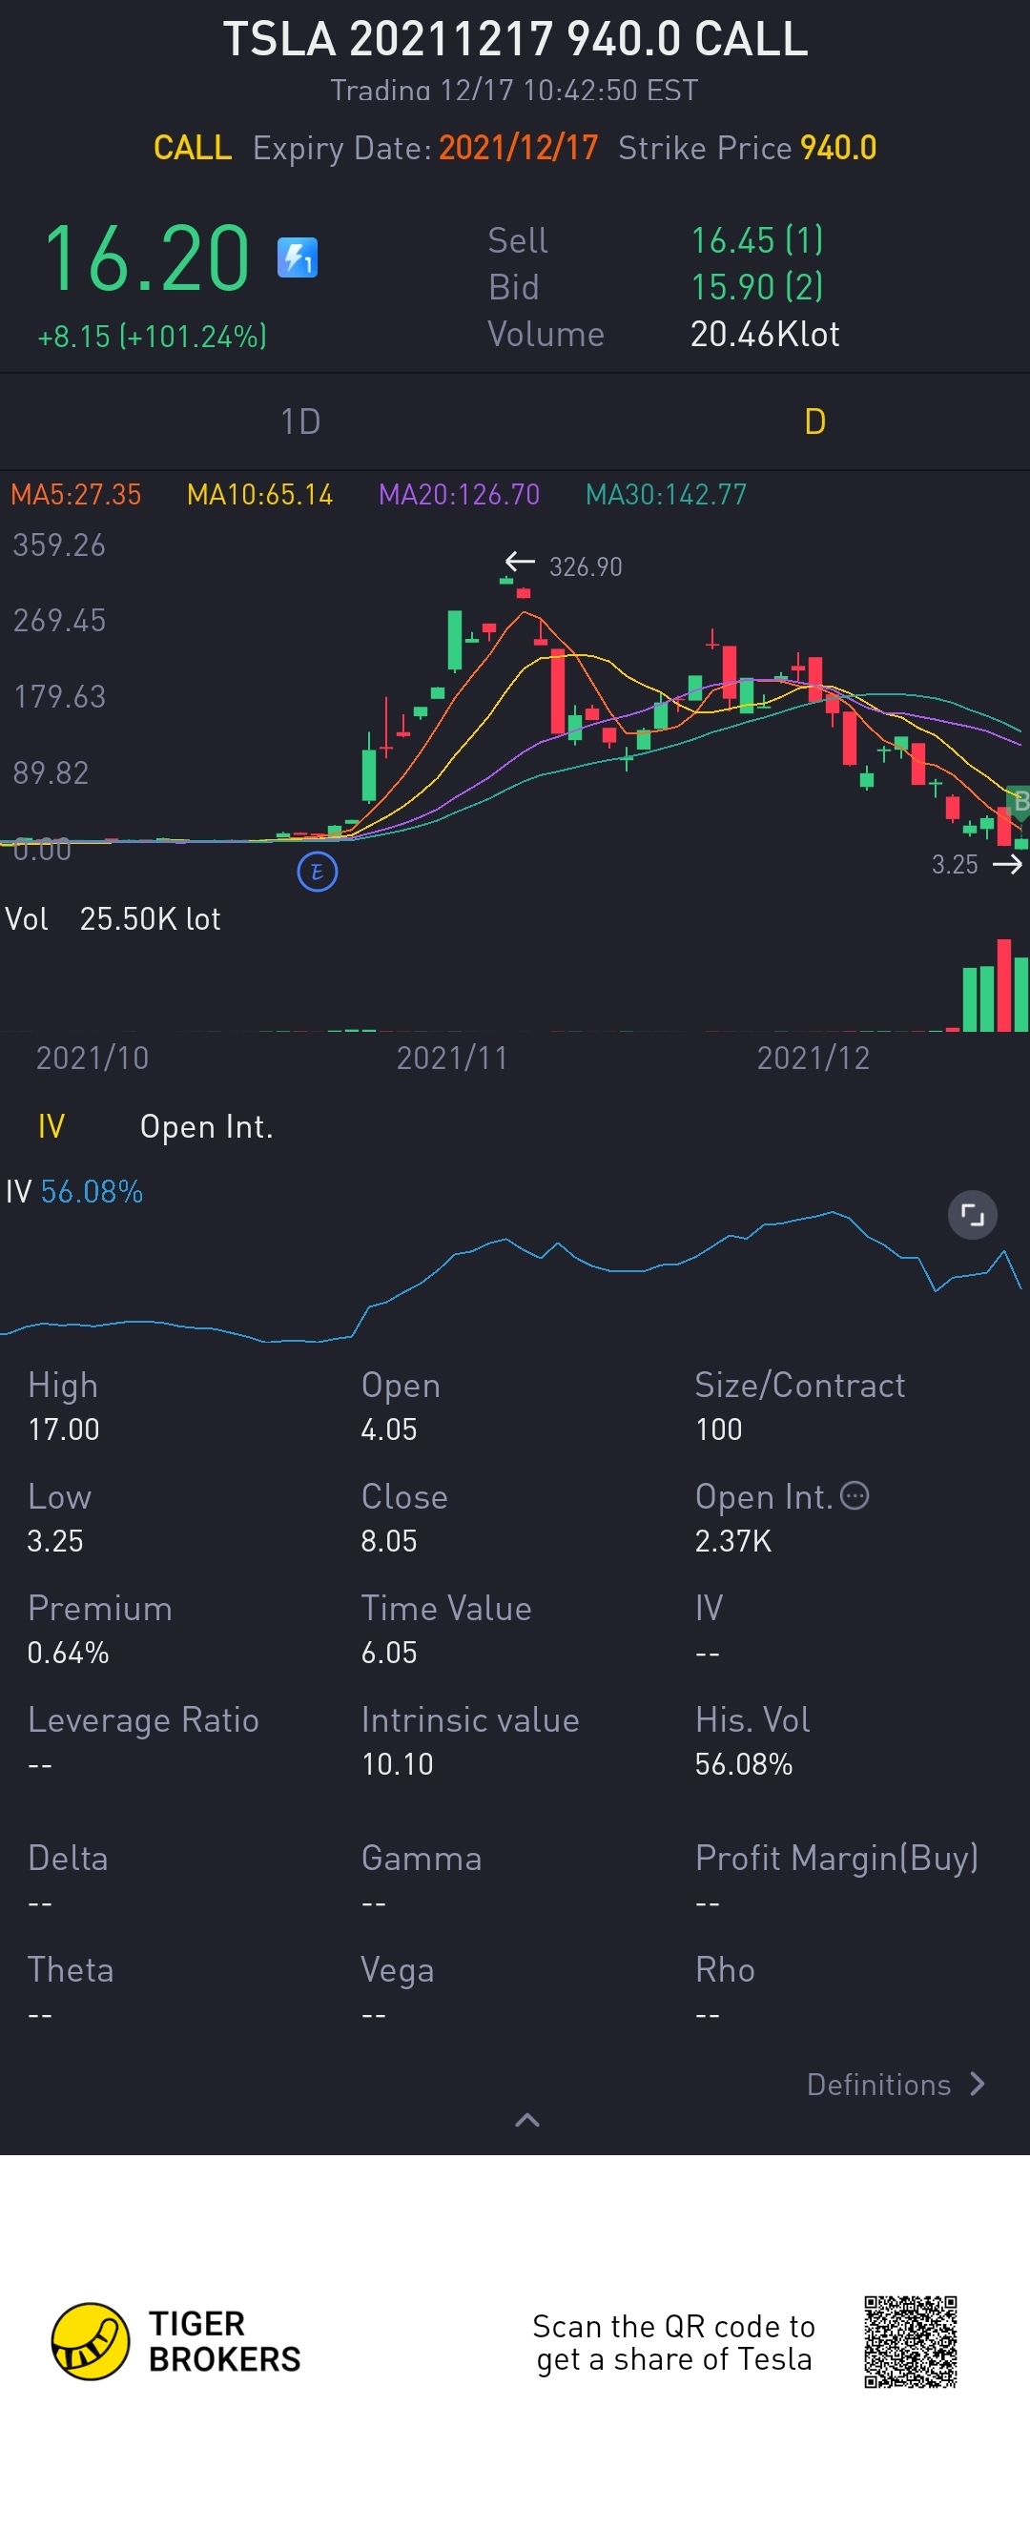The width and height of the screenshot is (1030, 2529).
Task: Switch to the D daily chart tab
Action: click(x=815, y=422)
